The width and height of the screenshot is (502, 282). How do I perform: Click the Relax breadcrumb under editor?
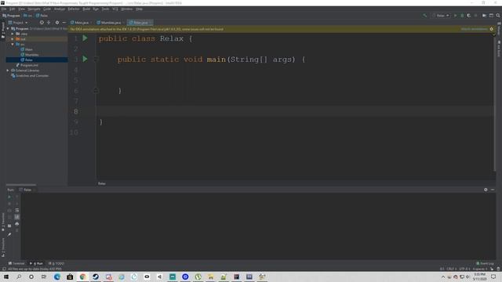pyautogui.click(x=102, y=183)
